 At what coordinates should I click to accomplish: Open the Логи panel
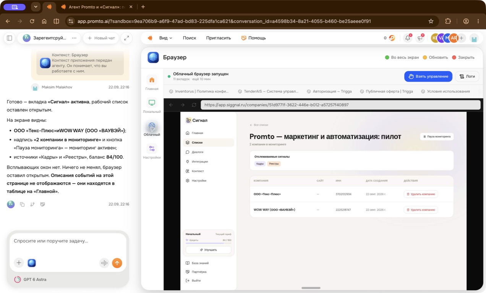pos(467,76)
